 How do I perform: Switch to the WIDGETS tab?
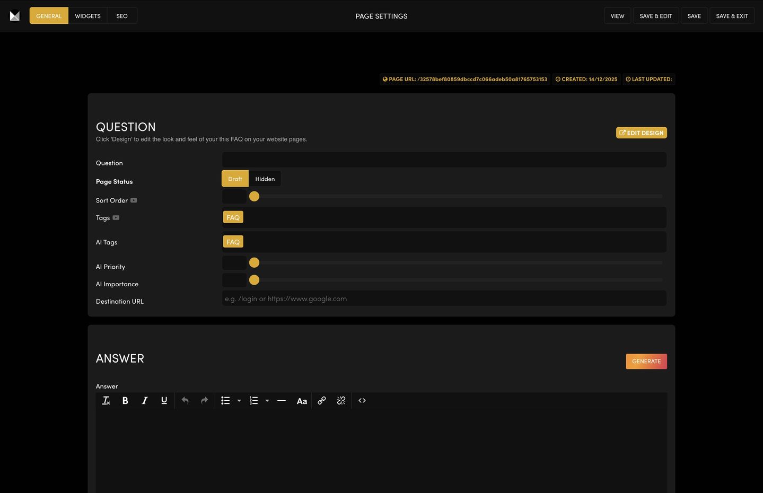[x=87, y=15]
